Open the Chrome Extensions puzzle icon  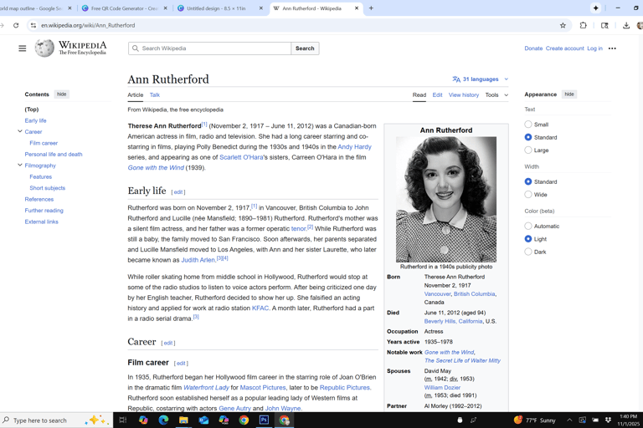(x=583, y=25)
